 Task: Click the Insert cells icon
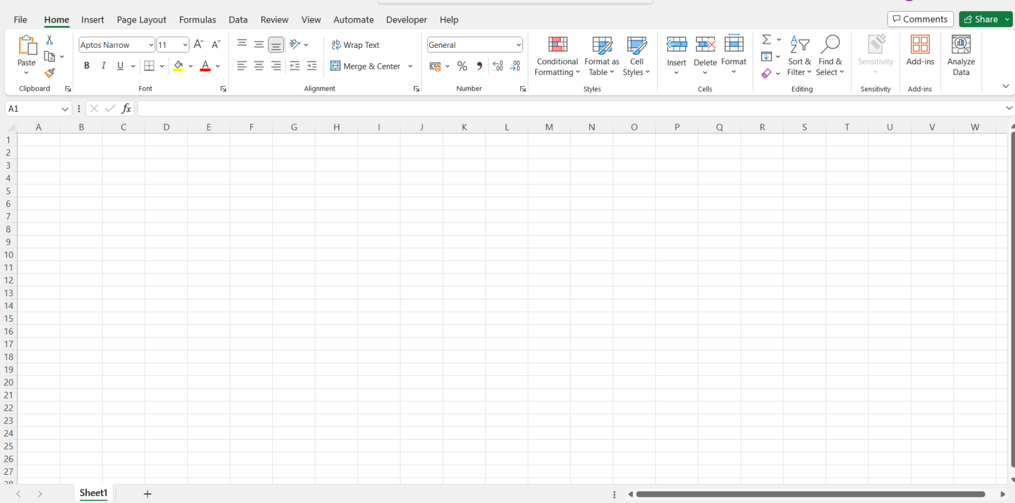click(x=677, y=45)
